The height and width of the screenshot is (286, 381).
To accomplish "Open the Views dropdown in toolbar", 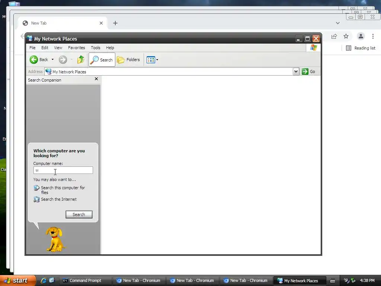I will point(152,60).
